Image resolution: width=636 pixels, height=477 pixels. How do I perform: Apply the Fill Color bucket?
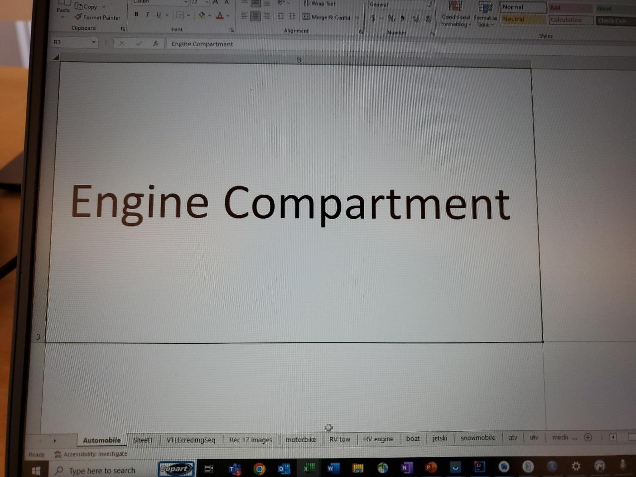(x=202, y=15)
